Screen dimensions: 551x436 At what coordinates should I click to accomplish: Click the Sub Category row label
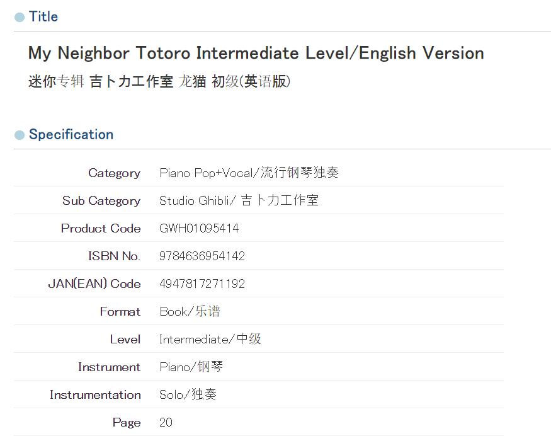pos(101,200)
